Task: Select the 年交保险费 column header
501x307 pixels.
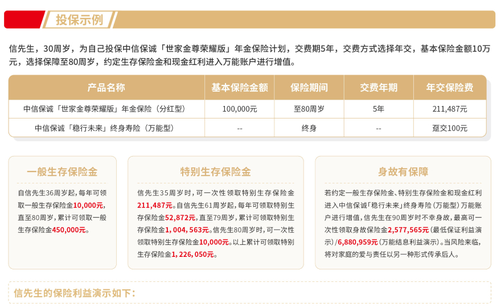Action: 450,87
